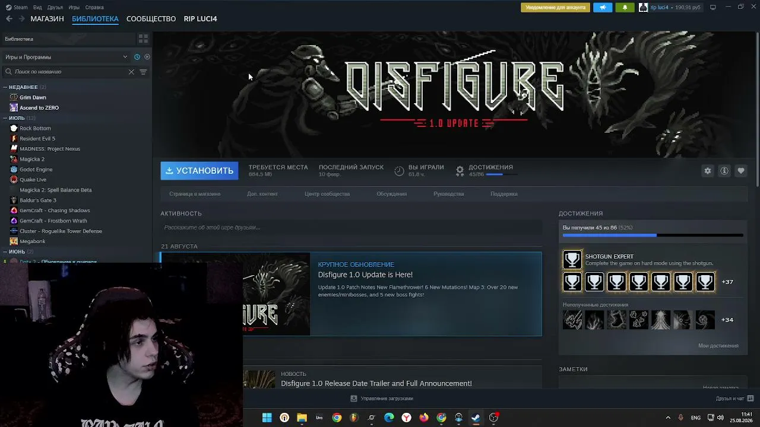The image size is (760, 427).
Task: Click the activity post input field
Action: click(351, 228)
